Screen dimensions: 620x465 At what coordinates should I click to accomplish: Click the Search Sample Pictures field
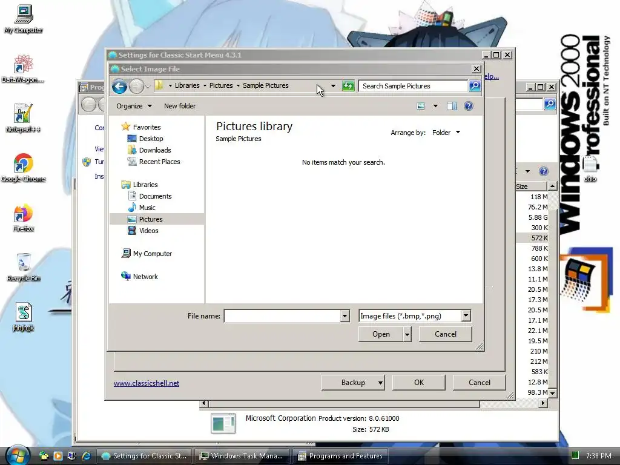413,86
